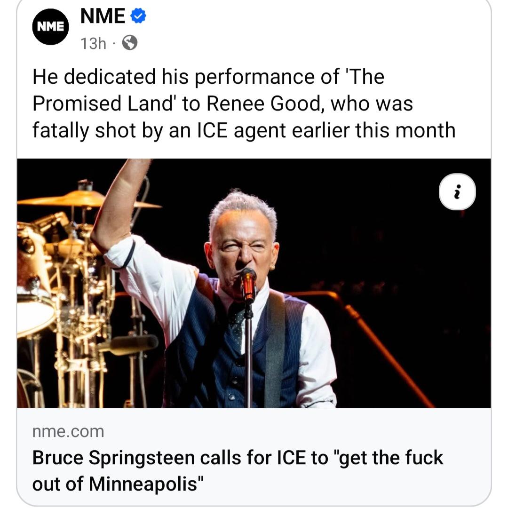Click the post caption about 'The Promised Land'

click(x=208, y=77)
